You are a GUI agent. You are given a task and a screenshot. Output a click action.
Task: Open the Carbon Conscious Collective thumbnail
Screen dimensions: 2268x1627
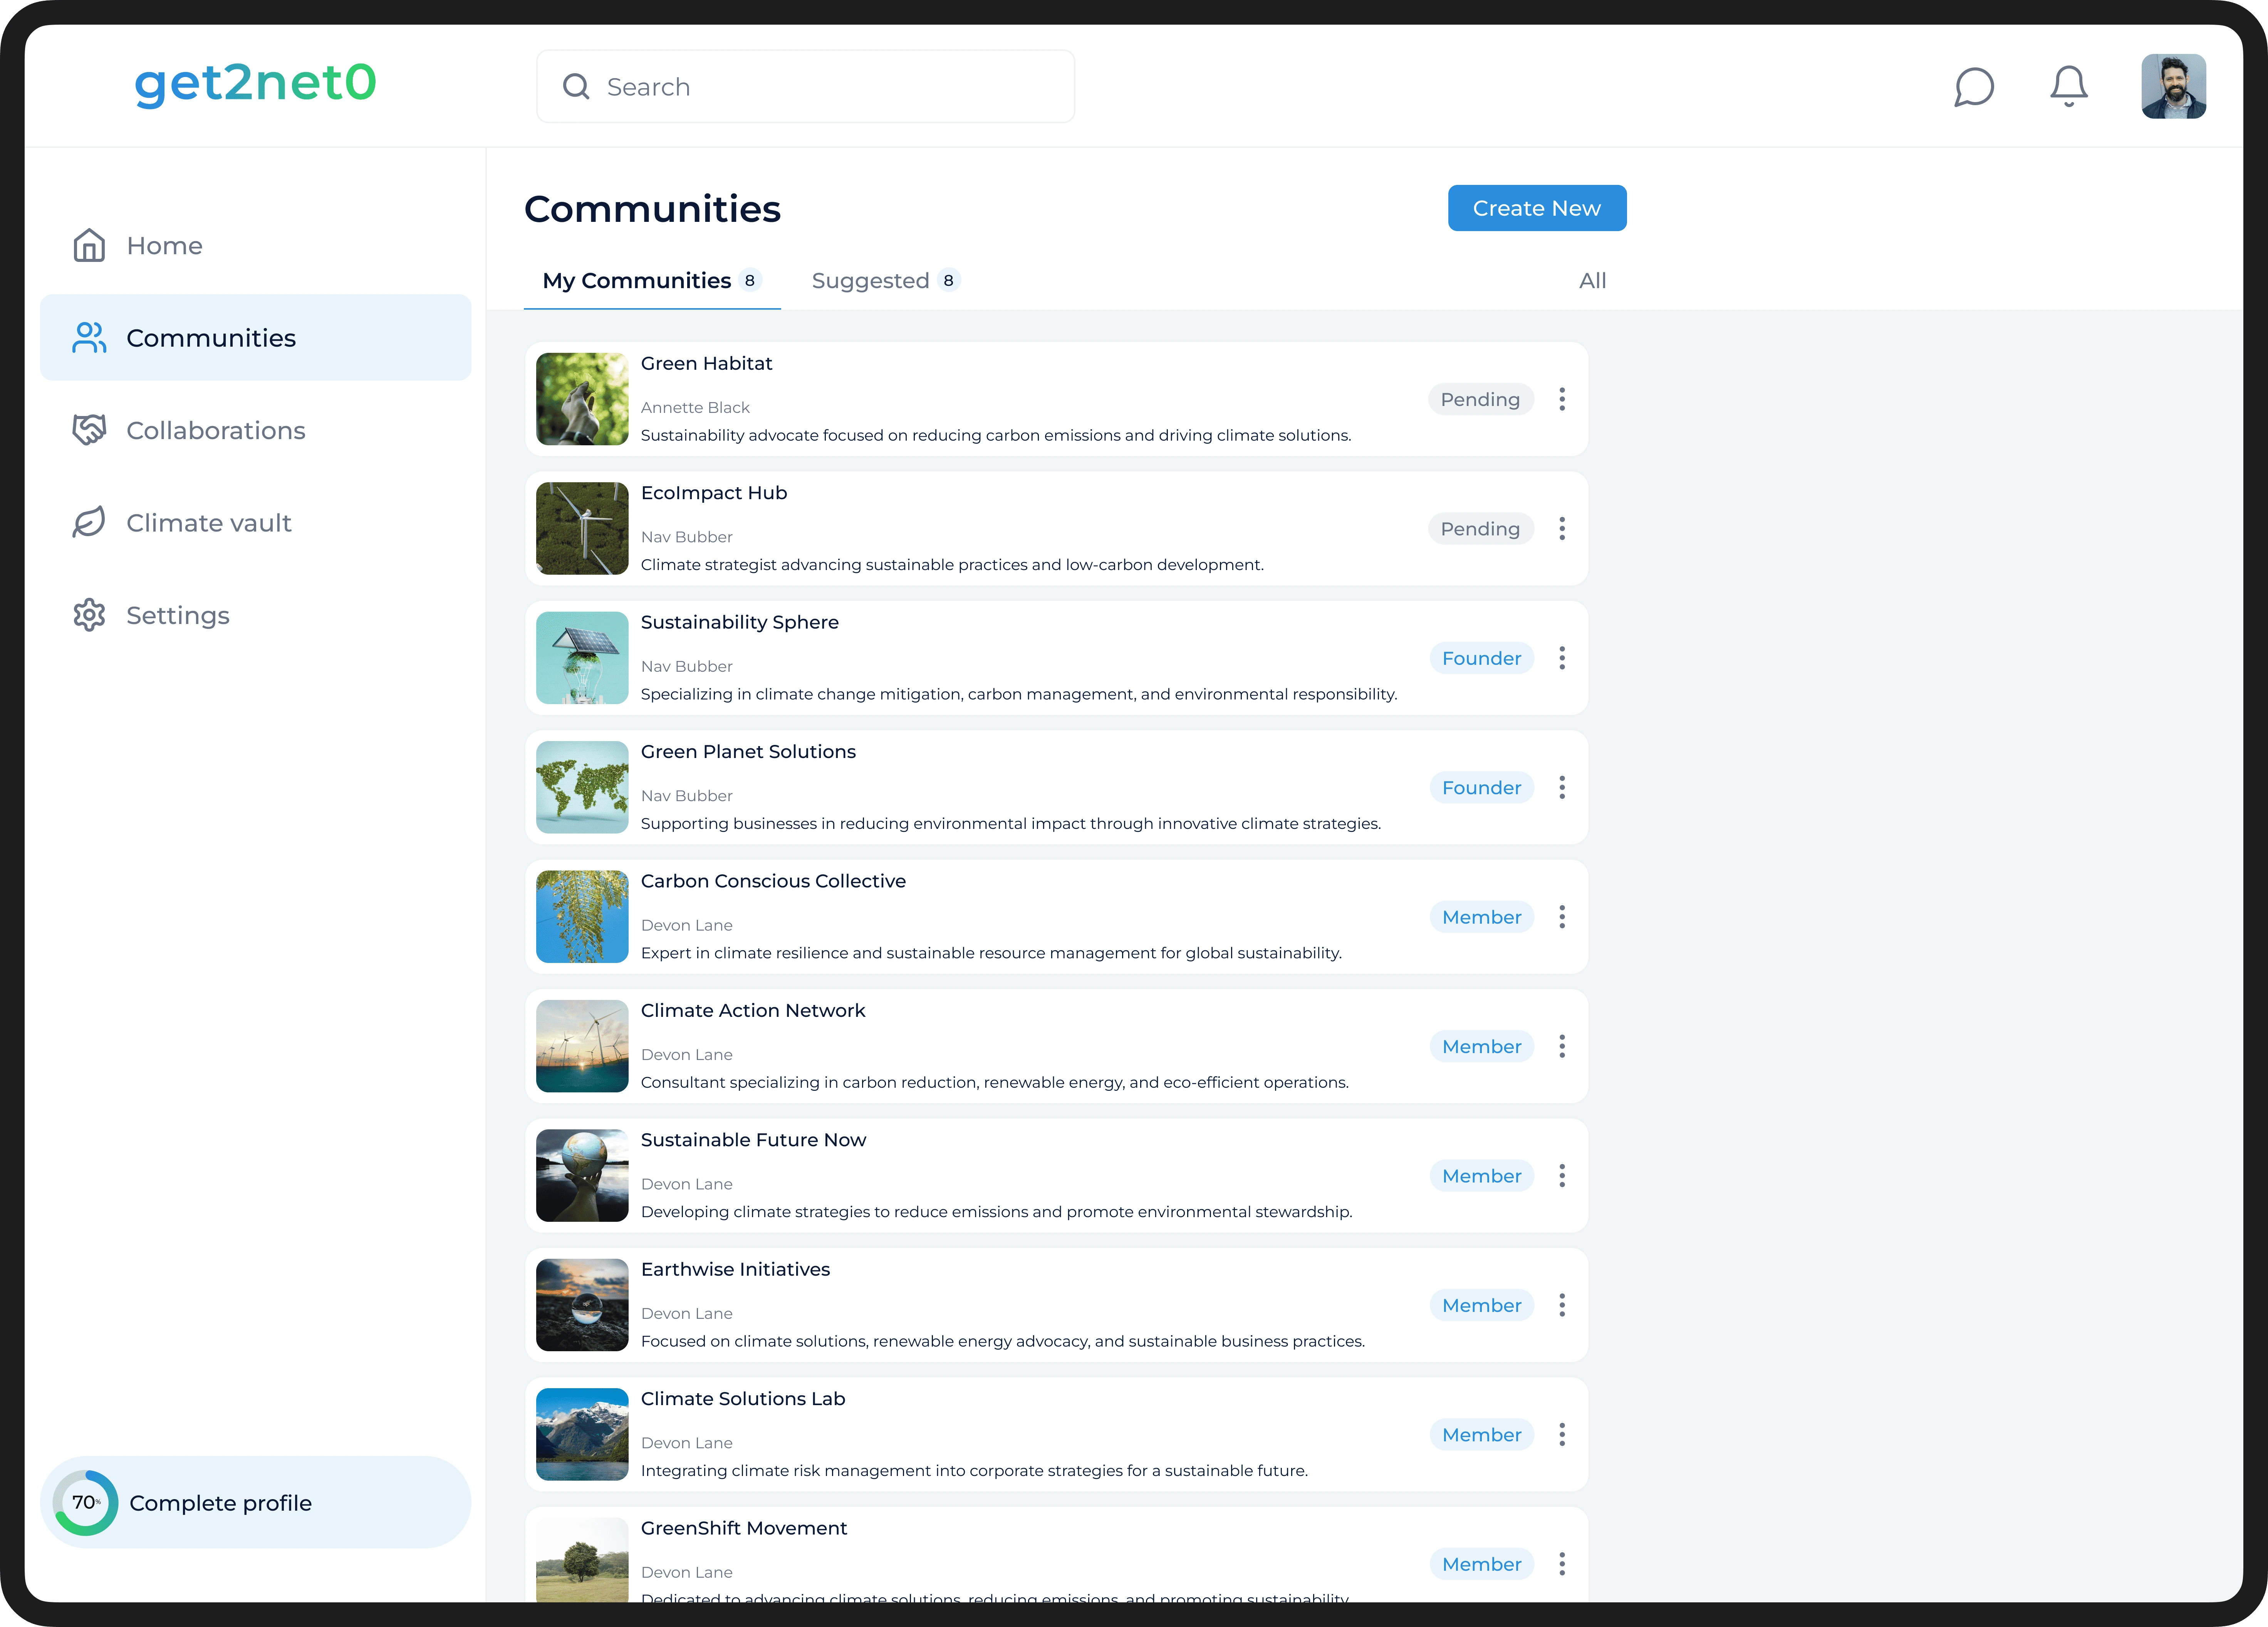[582, 917]
